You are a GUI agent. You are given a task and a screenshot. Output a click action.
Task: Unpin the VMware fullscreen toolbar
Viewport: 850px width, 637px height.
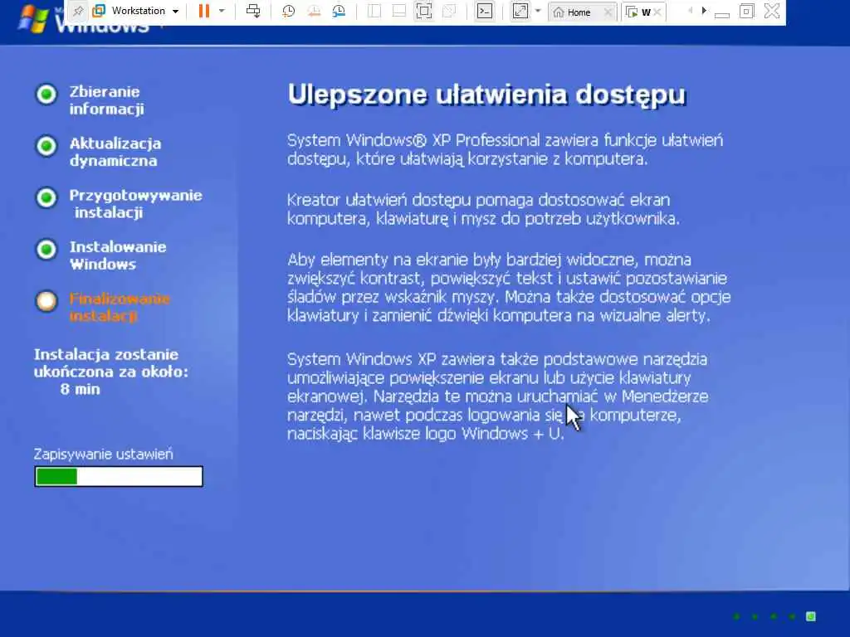tap(78, 11)
